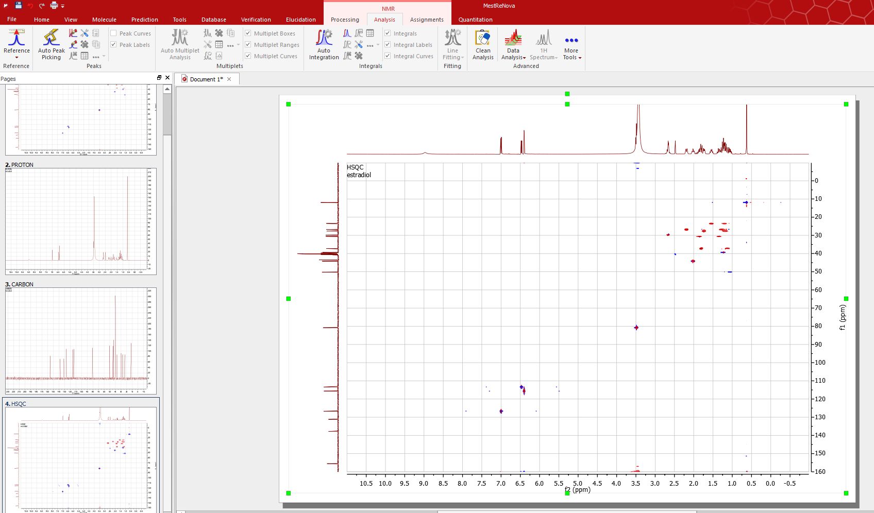Expand the quick access toolbar customize arrow
Screen dimensions: 874x513
coord(63,6)
